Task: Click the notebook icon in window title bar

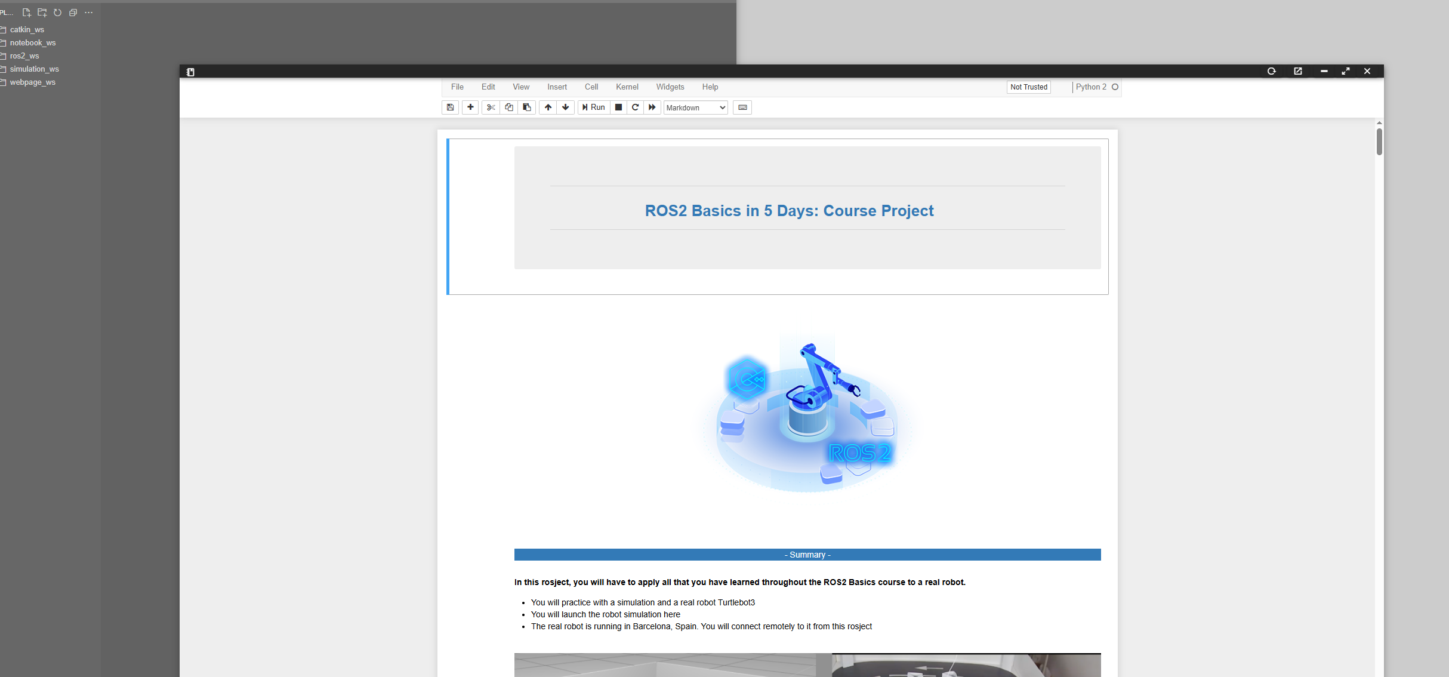Action: click(190, 72)
